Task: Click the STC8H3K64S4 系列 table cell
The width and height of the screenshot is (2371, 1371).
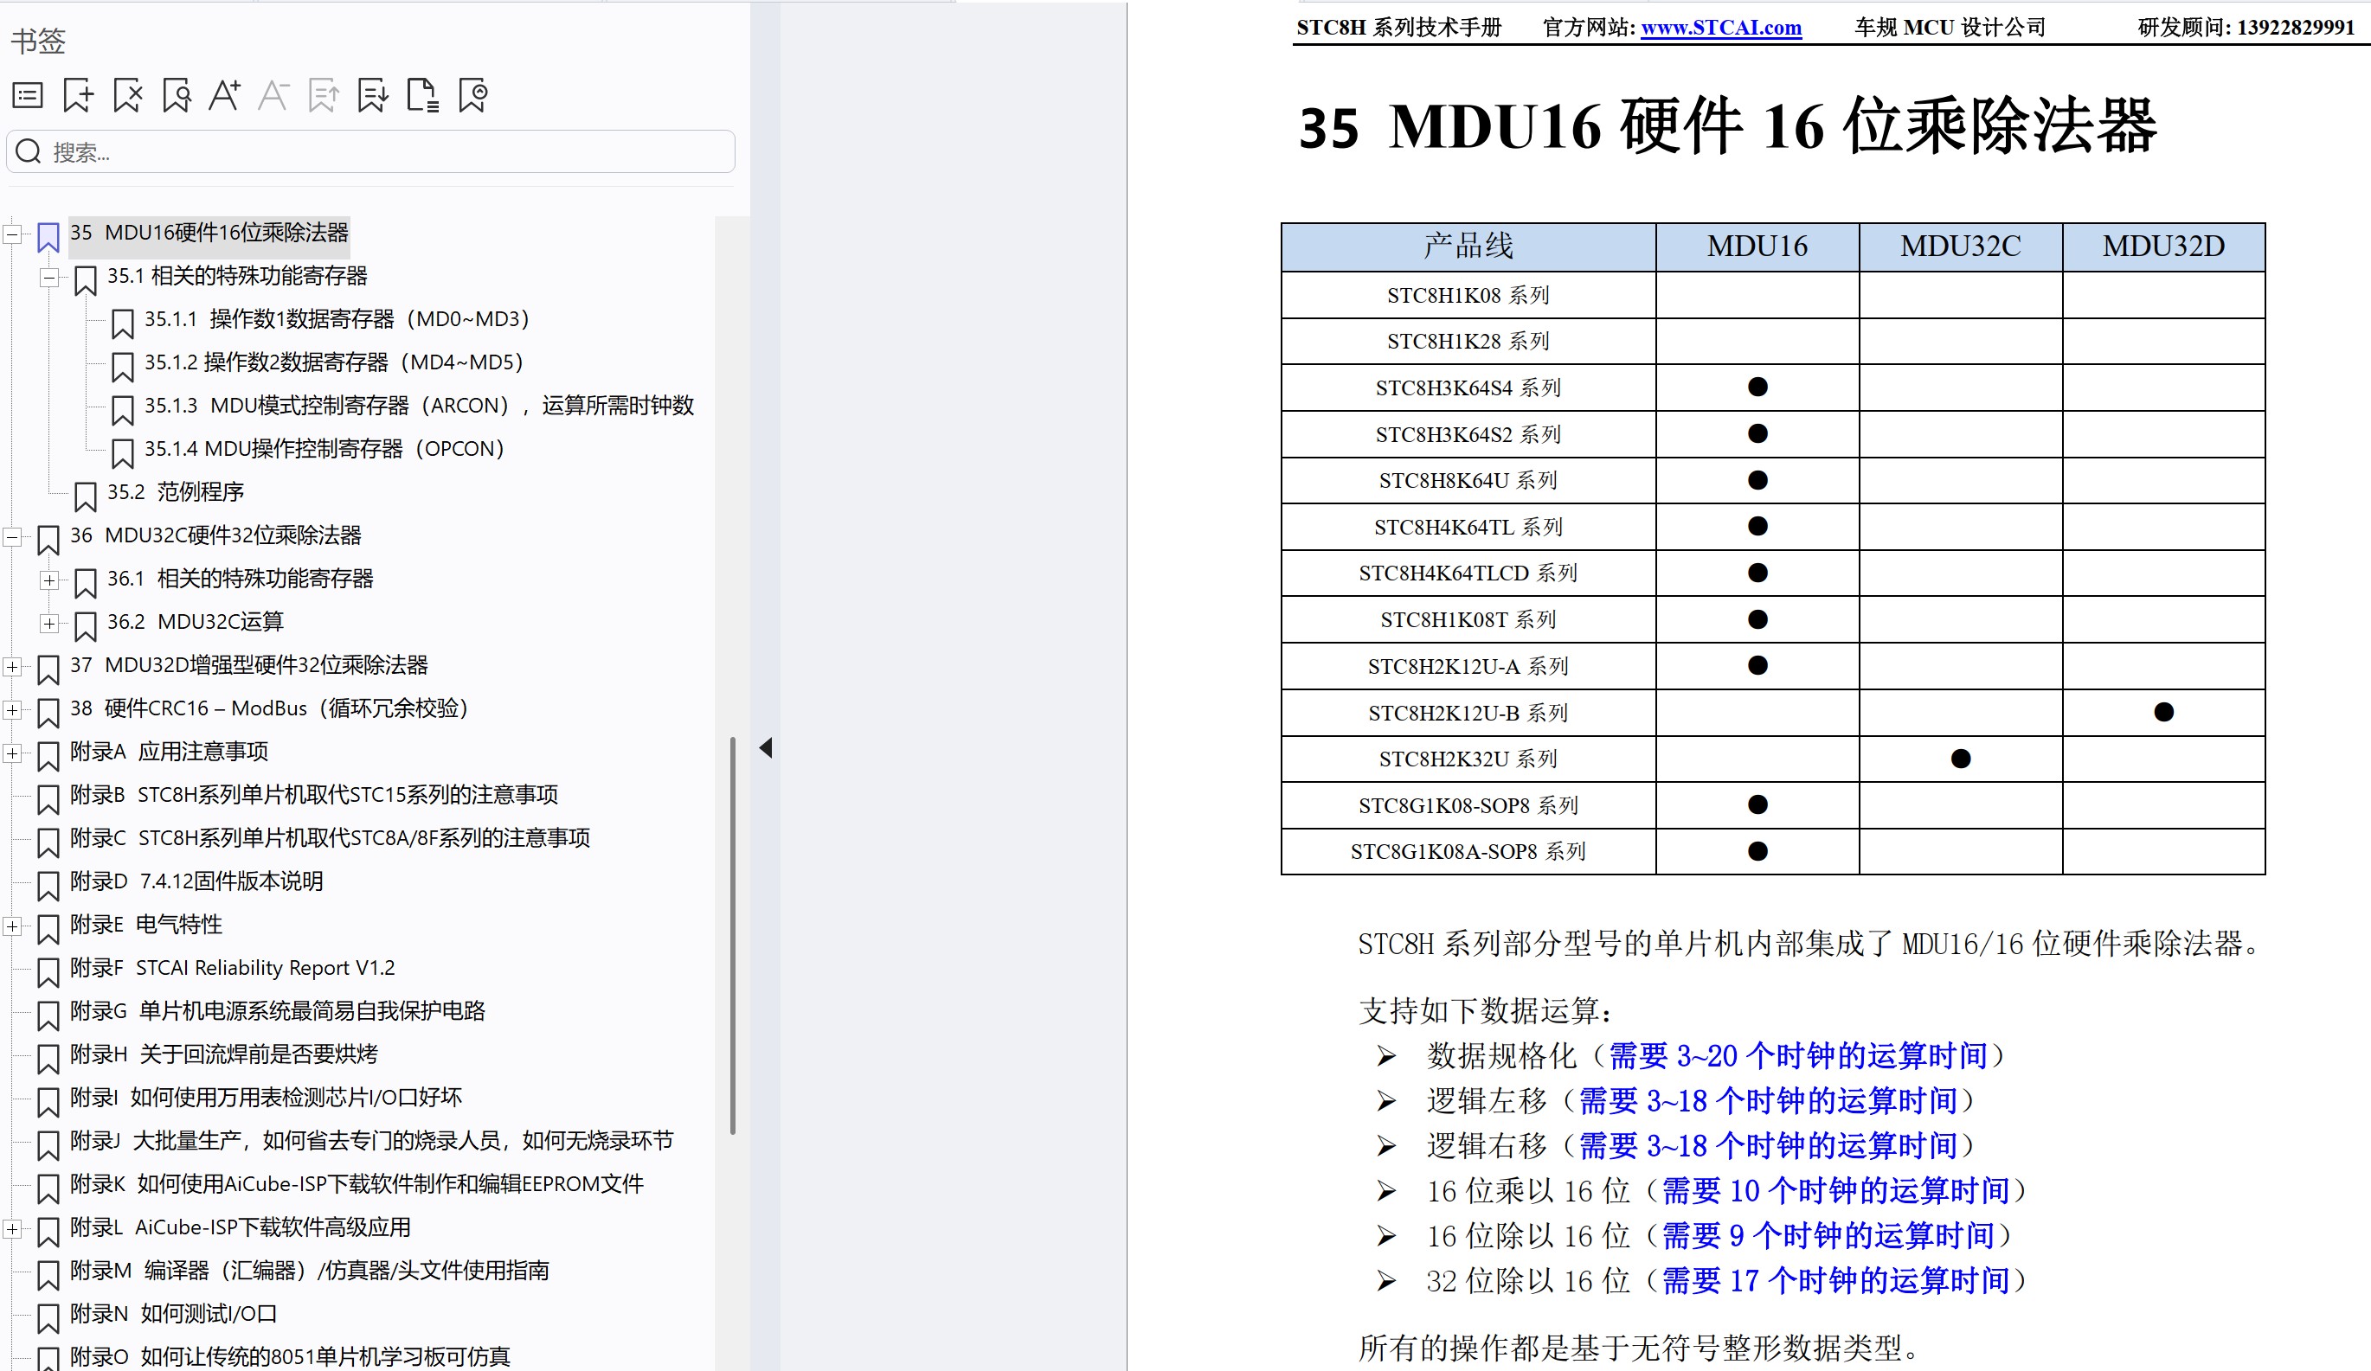Action: click(1468, 388)
